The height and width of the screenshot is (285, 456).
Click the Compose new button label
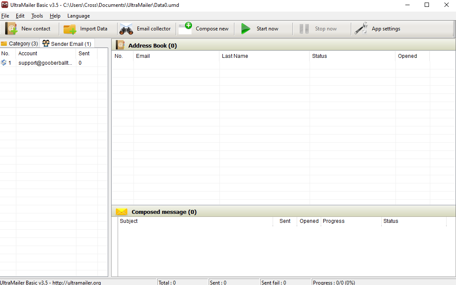[212, 29]
